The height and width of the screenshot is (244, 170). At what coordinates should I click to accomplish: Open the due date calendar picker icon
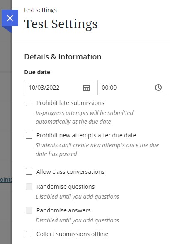point(86,88)
